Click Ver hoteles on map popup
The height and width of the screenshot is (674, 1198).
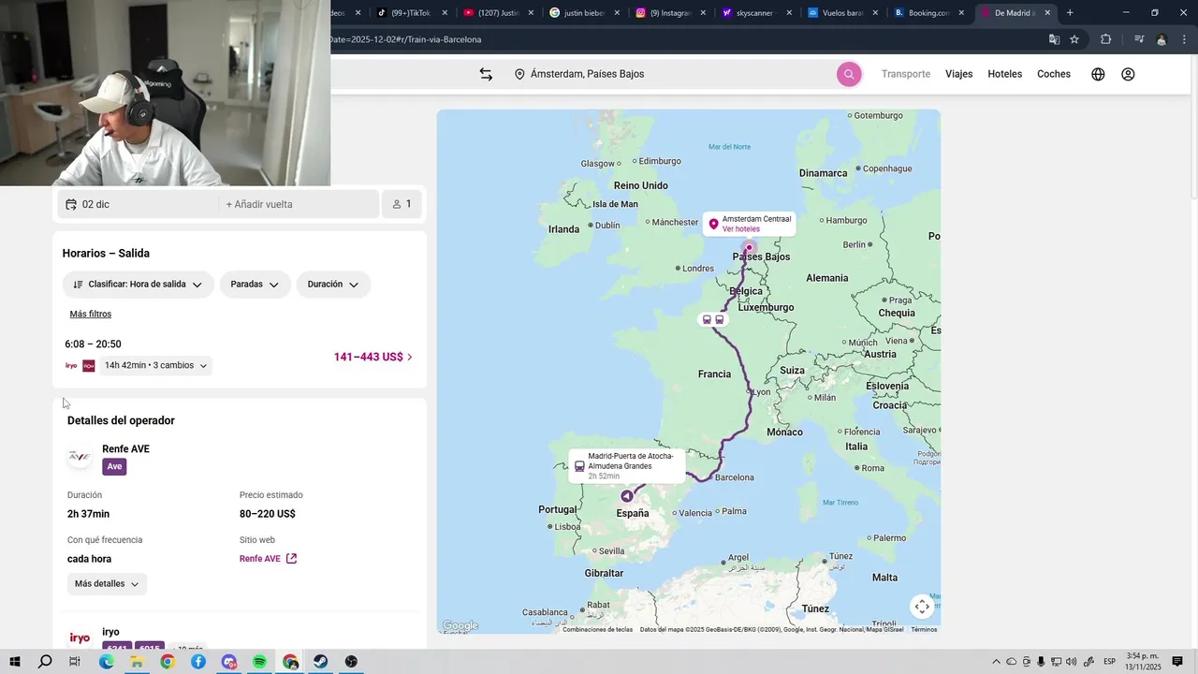(x=741, y=229)
